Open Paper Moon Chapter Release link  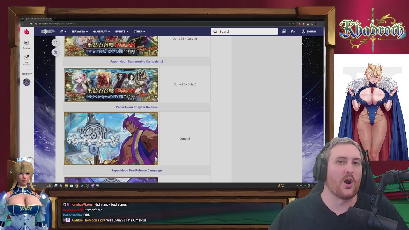(x=136, y=107)
